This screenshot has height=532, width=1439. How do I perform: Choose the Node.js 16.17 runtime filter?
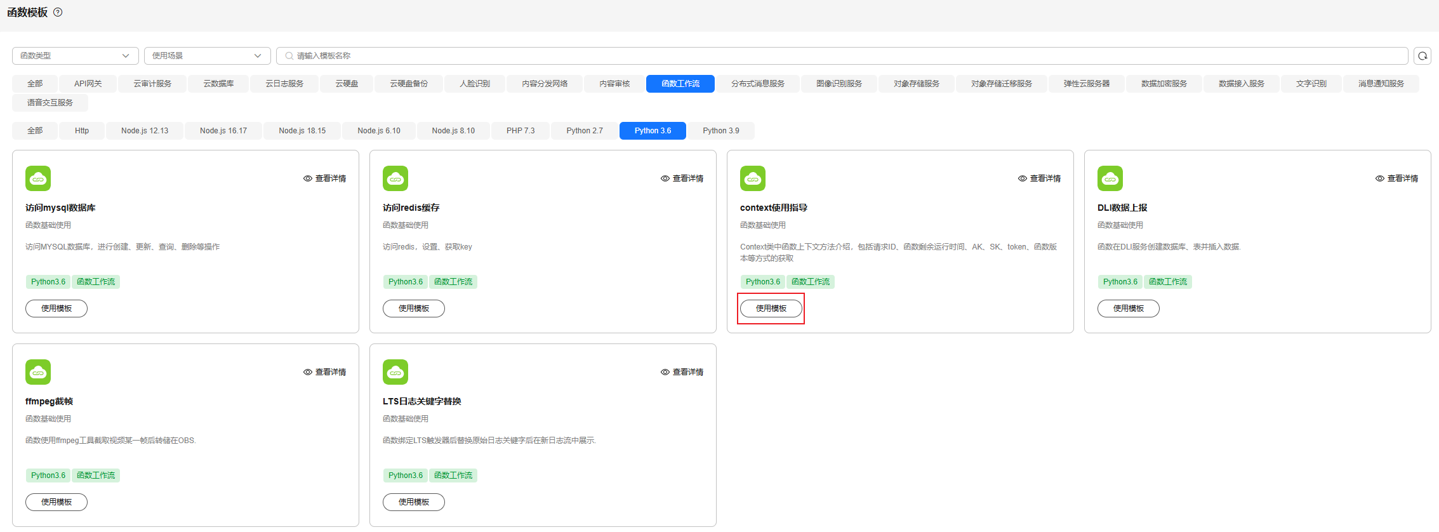223,131
